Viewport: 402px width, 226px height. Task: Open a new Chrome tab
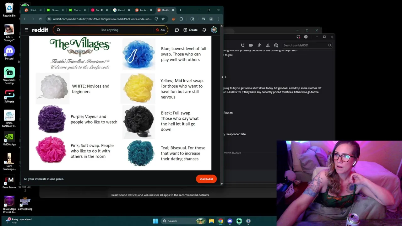point(180,10)
